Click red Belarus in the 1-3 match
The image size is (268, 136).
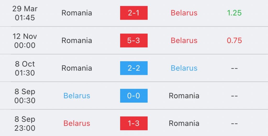click(77, 123)
